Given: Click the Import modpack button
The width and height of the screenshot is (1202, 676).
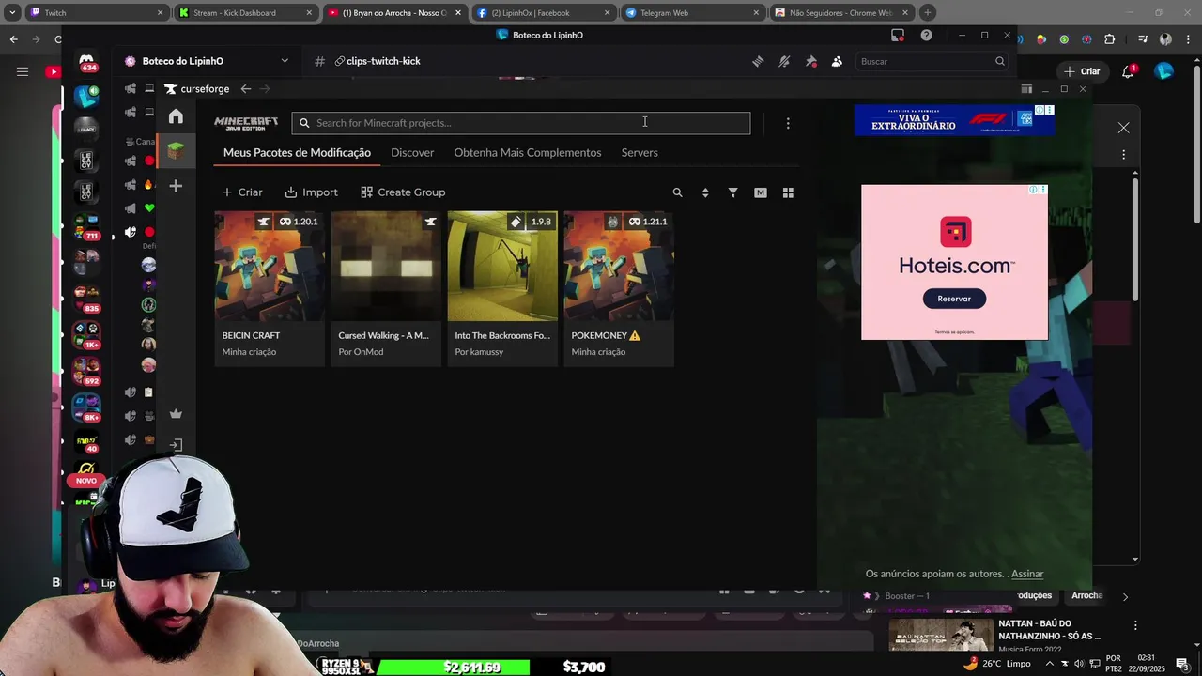Looking at the screenshot, I should pyautogui.click(x=311, y=192).
